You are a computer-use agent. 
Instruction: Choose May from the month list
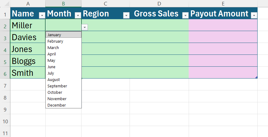[x=63, y=60]
